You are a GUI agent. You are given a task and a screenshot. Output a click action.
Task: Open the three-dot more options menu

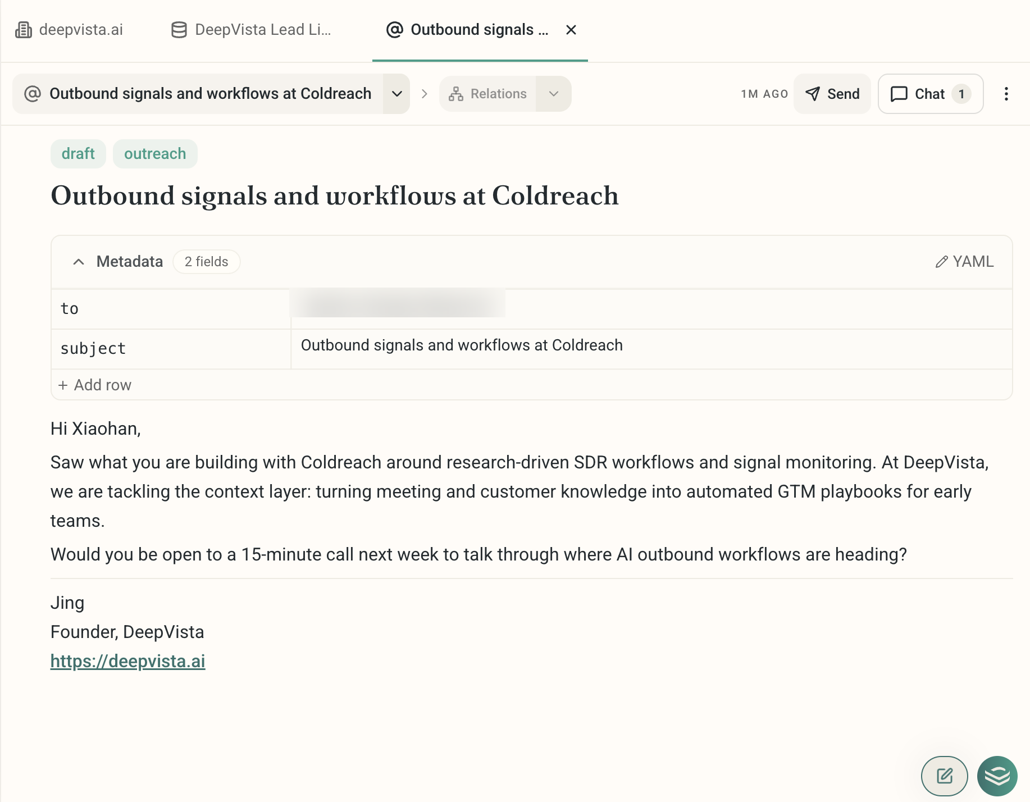point(1006,94)
